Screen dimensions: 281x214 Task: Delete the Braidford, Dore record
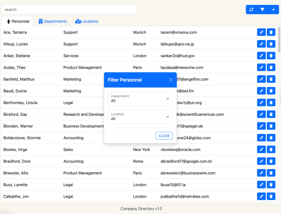point(271,161)
